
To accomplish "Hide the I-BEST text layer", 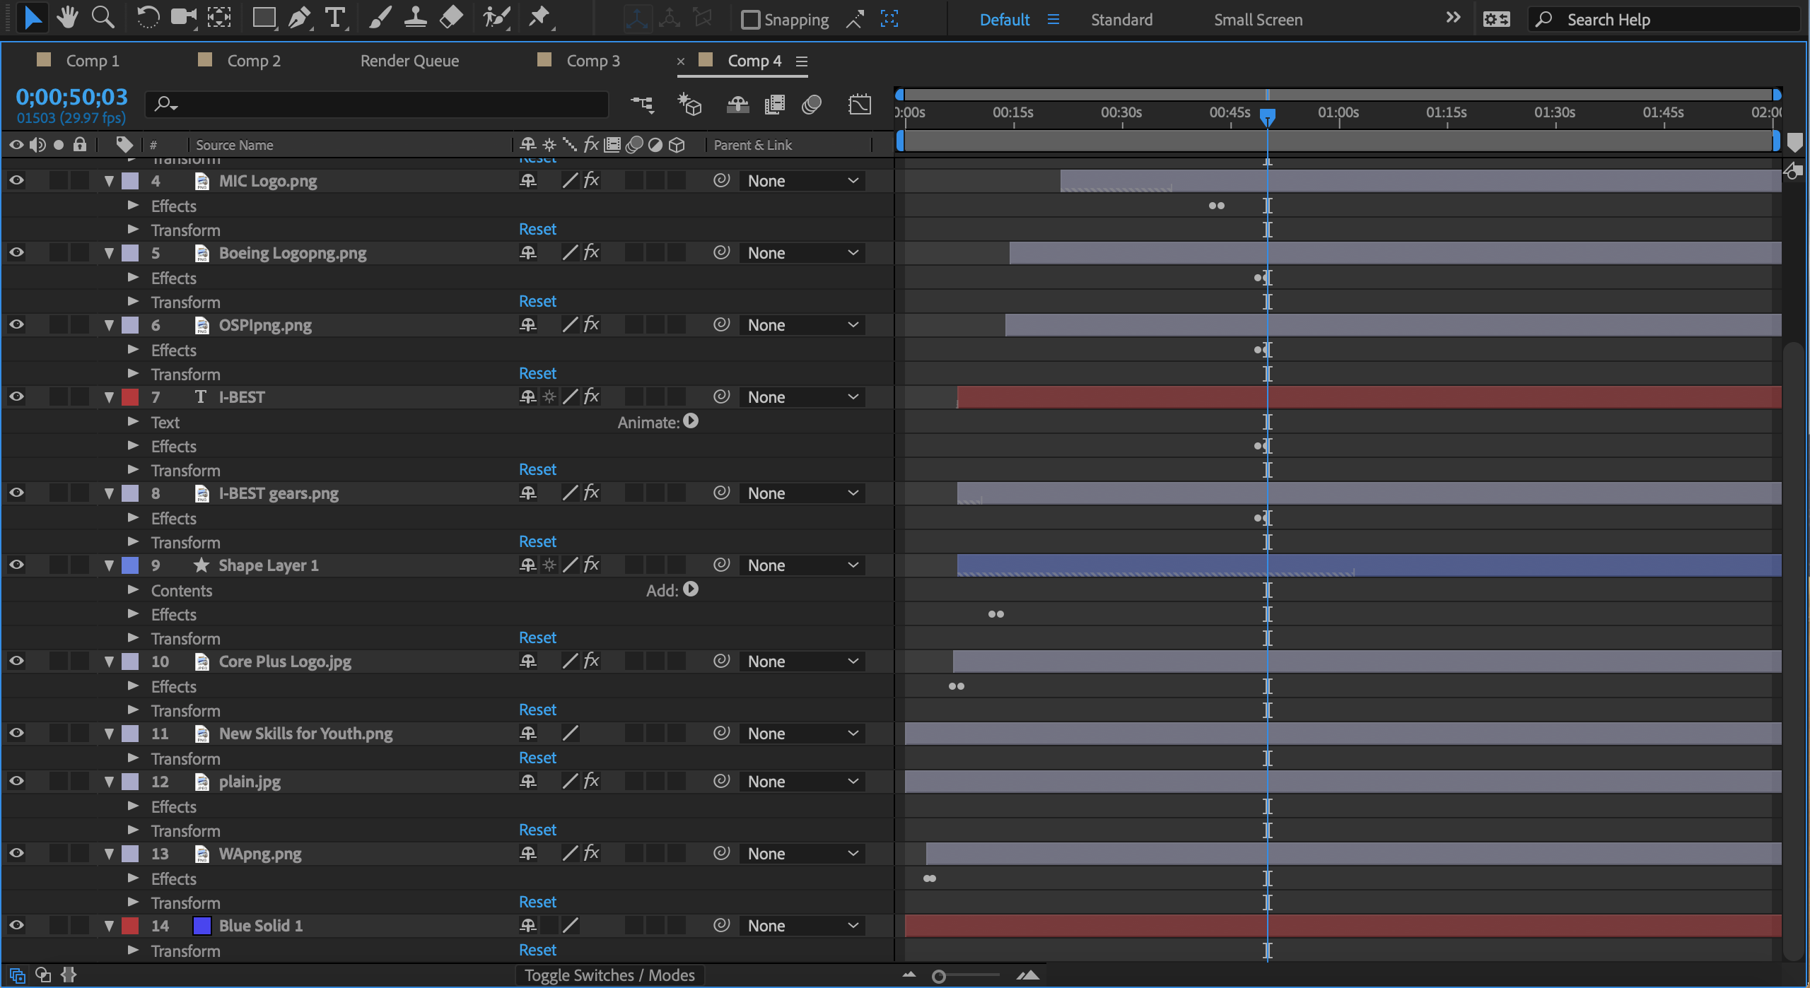I will click(x=16, y=397).
